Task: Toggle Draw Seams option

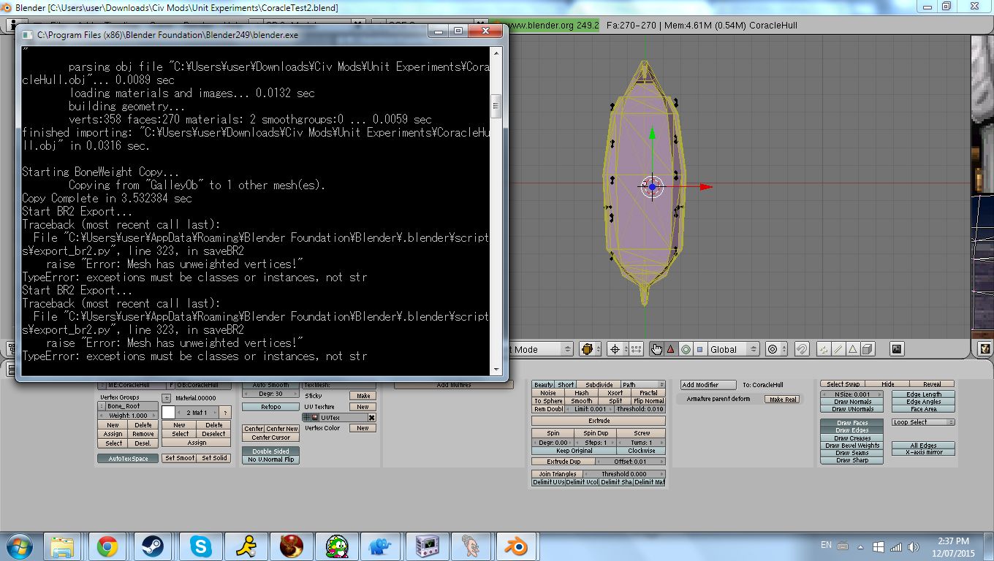Action: point(851,453)
